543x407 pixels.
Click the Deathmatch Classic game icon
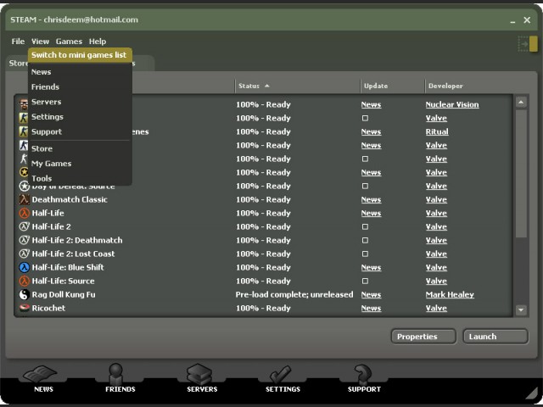(x=24, y=200)
